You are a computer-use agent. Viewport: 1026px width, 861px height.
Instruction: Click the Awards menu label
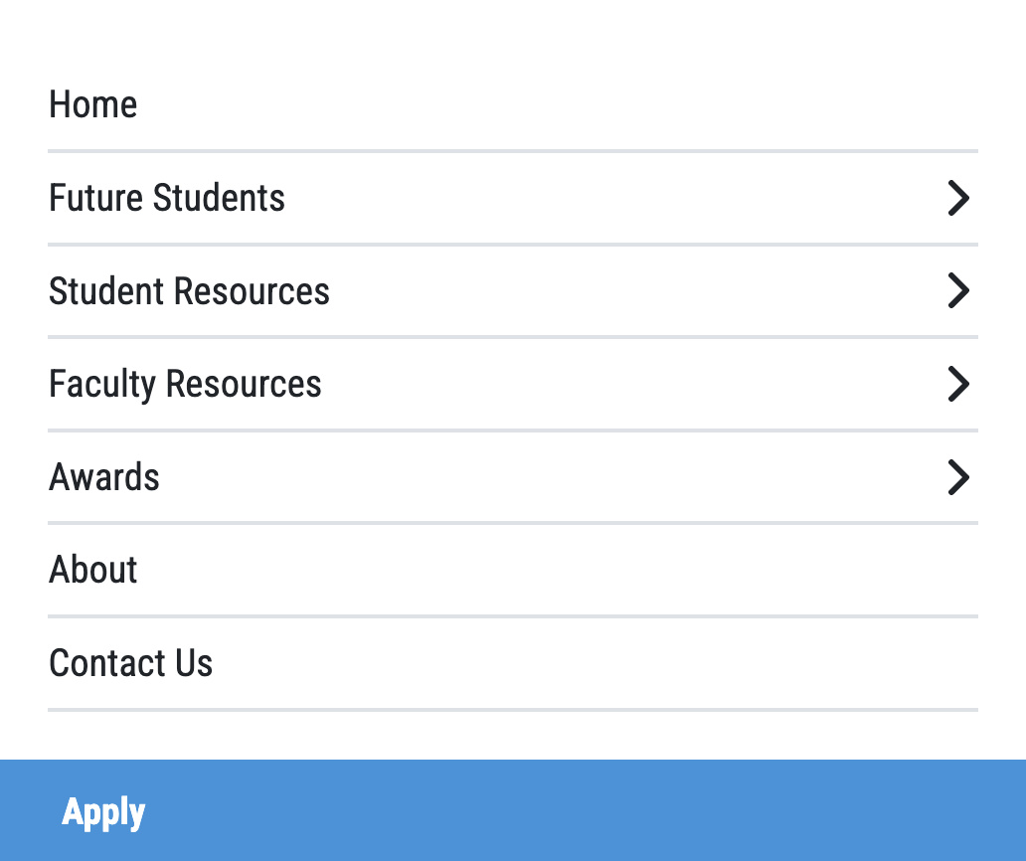[104, 477]
